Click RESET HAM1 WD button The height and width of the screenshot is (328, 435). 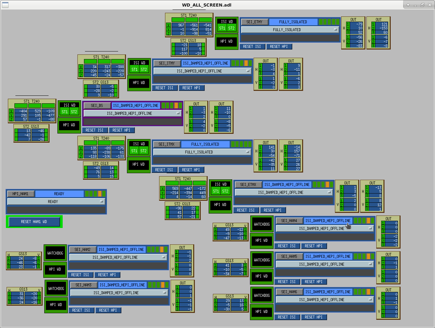(34, 222)
